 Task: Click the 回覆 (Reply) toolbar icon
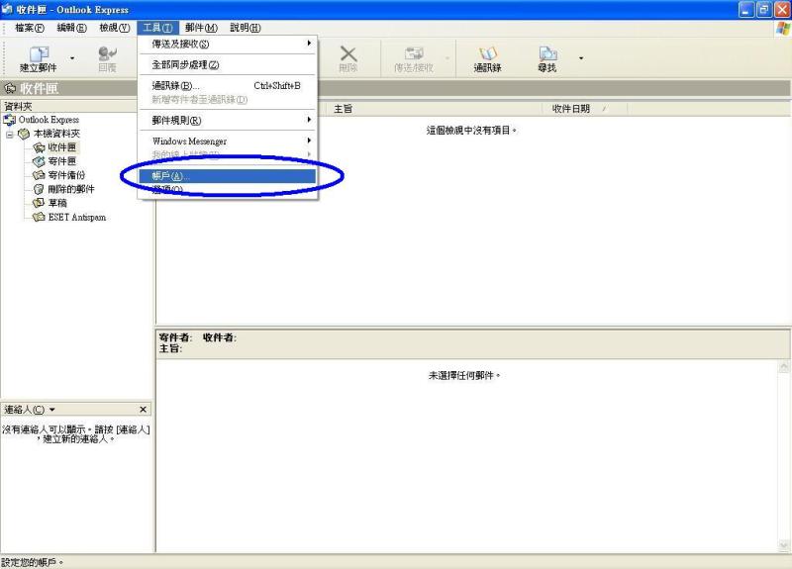[107, 58]
